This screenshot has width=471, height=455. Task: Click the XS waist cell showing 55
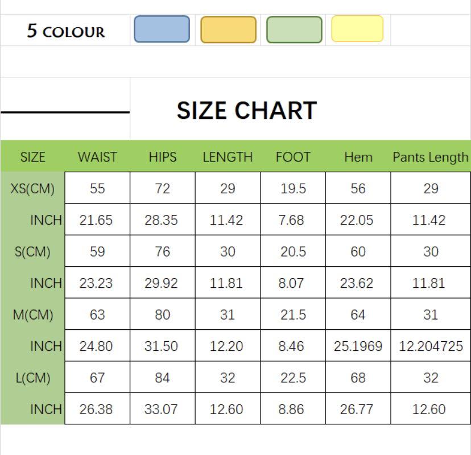(x=97, y=189)
